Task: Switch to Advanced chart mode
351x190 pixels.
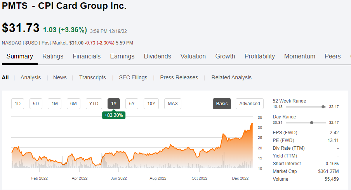Action: (250, 104)
